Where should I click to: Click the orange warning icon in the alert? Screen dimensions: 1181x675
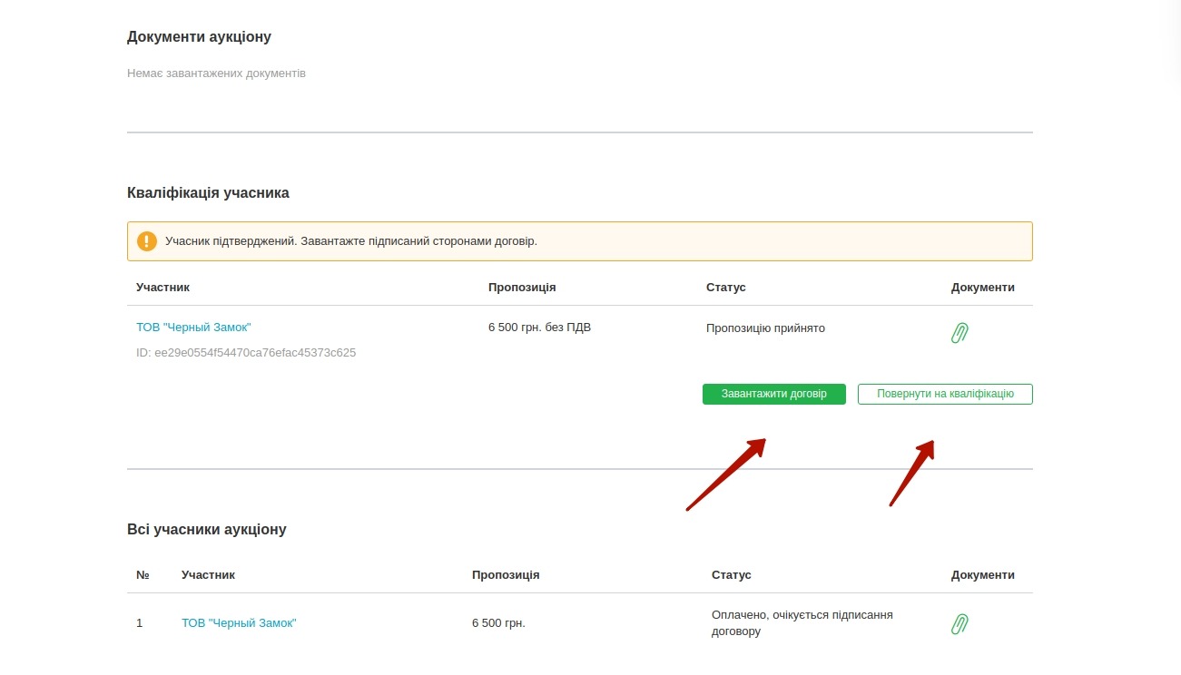[147, 241]
